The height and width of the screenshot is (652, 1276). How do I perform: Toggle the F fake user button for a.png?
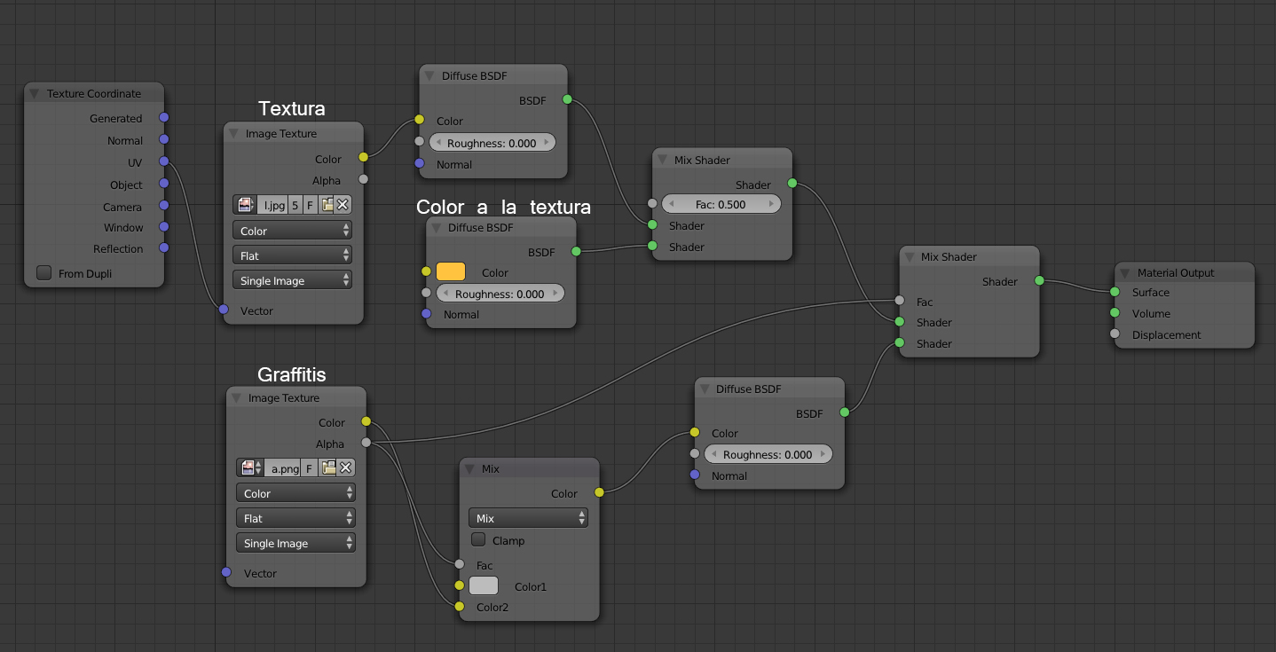(310, 468)
